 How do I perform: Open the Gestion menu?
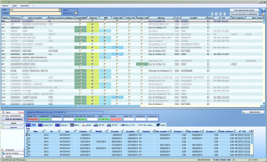pyautogui.click(x=5, y=6)
